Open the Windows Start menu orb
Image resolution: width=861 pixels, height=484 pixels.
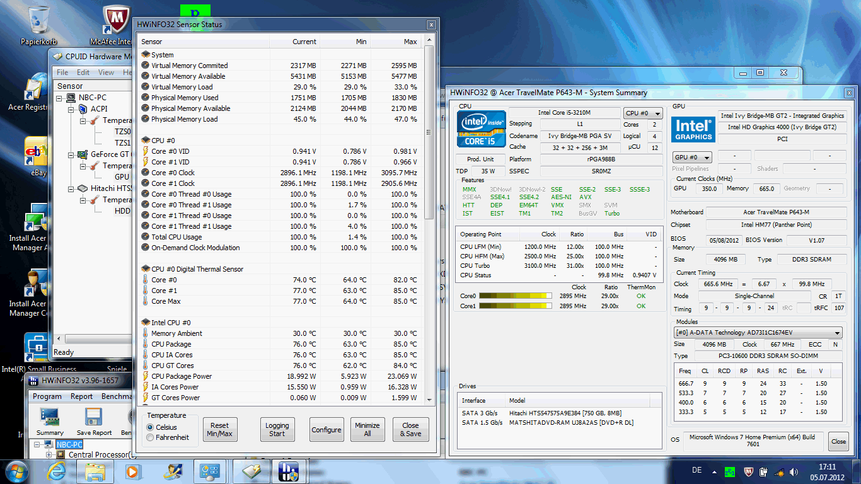[x=18, y=471]
